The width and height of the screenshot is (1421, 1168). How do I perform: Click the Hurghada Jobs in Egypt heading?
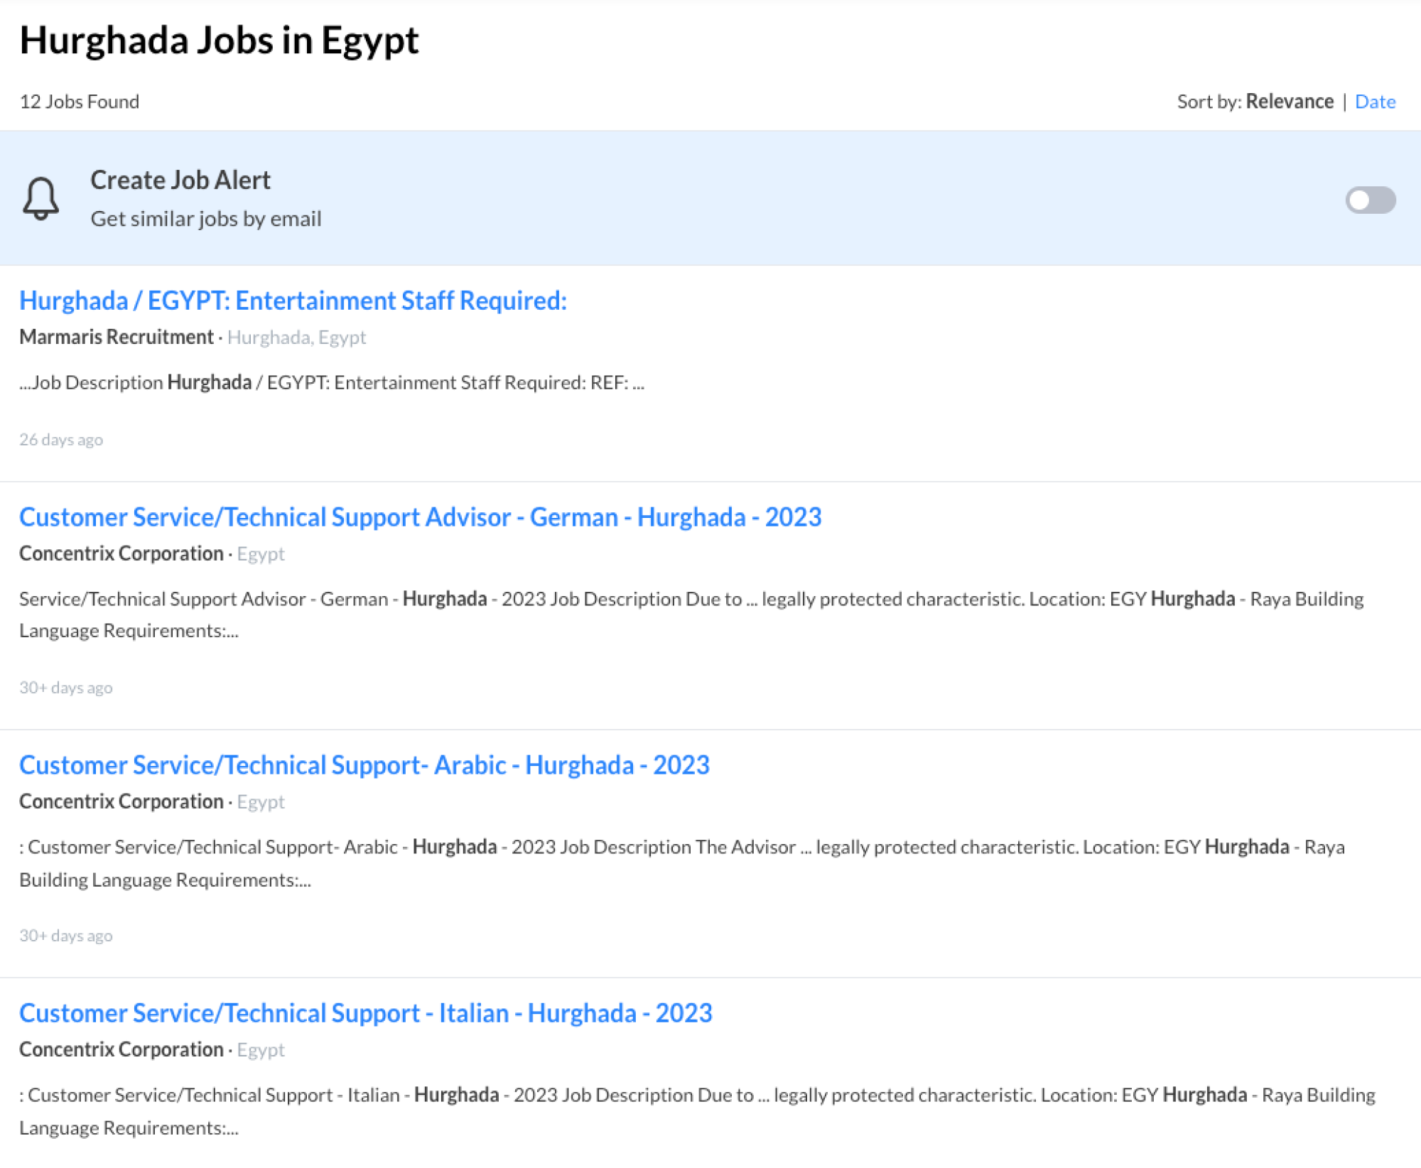219,40
